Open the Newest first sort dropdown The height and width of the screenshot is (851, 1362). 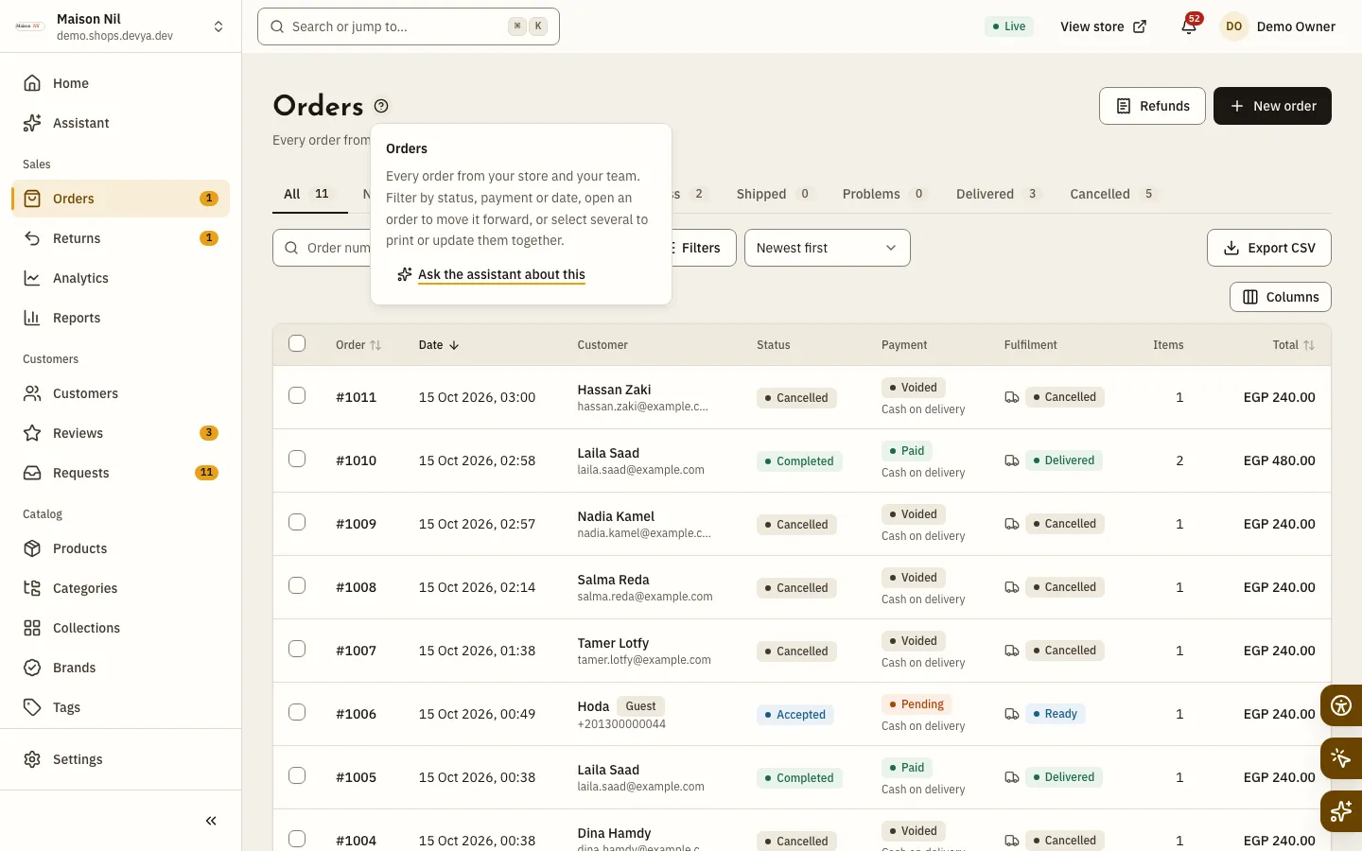[828, 248]
